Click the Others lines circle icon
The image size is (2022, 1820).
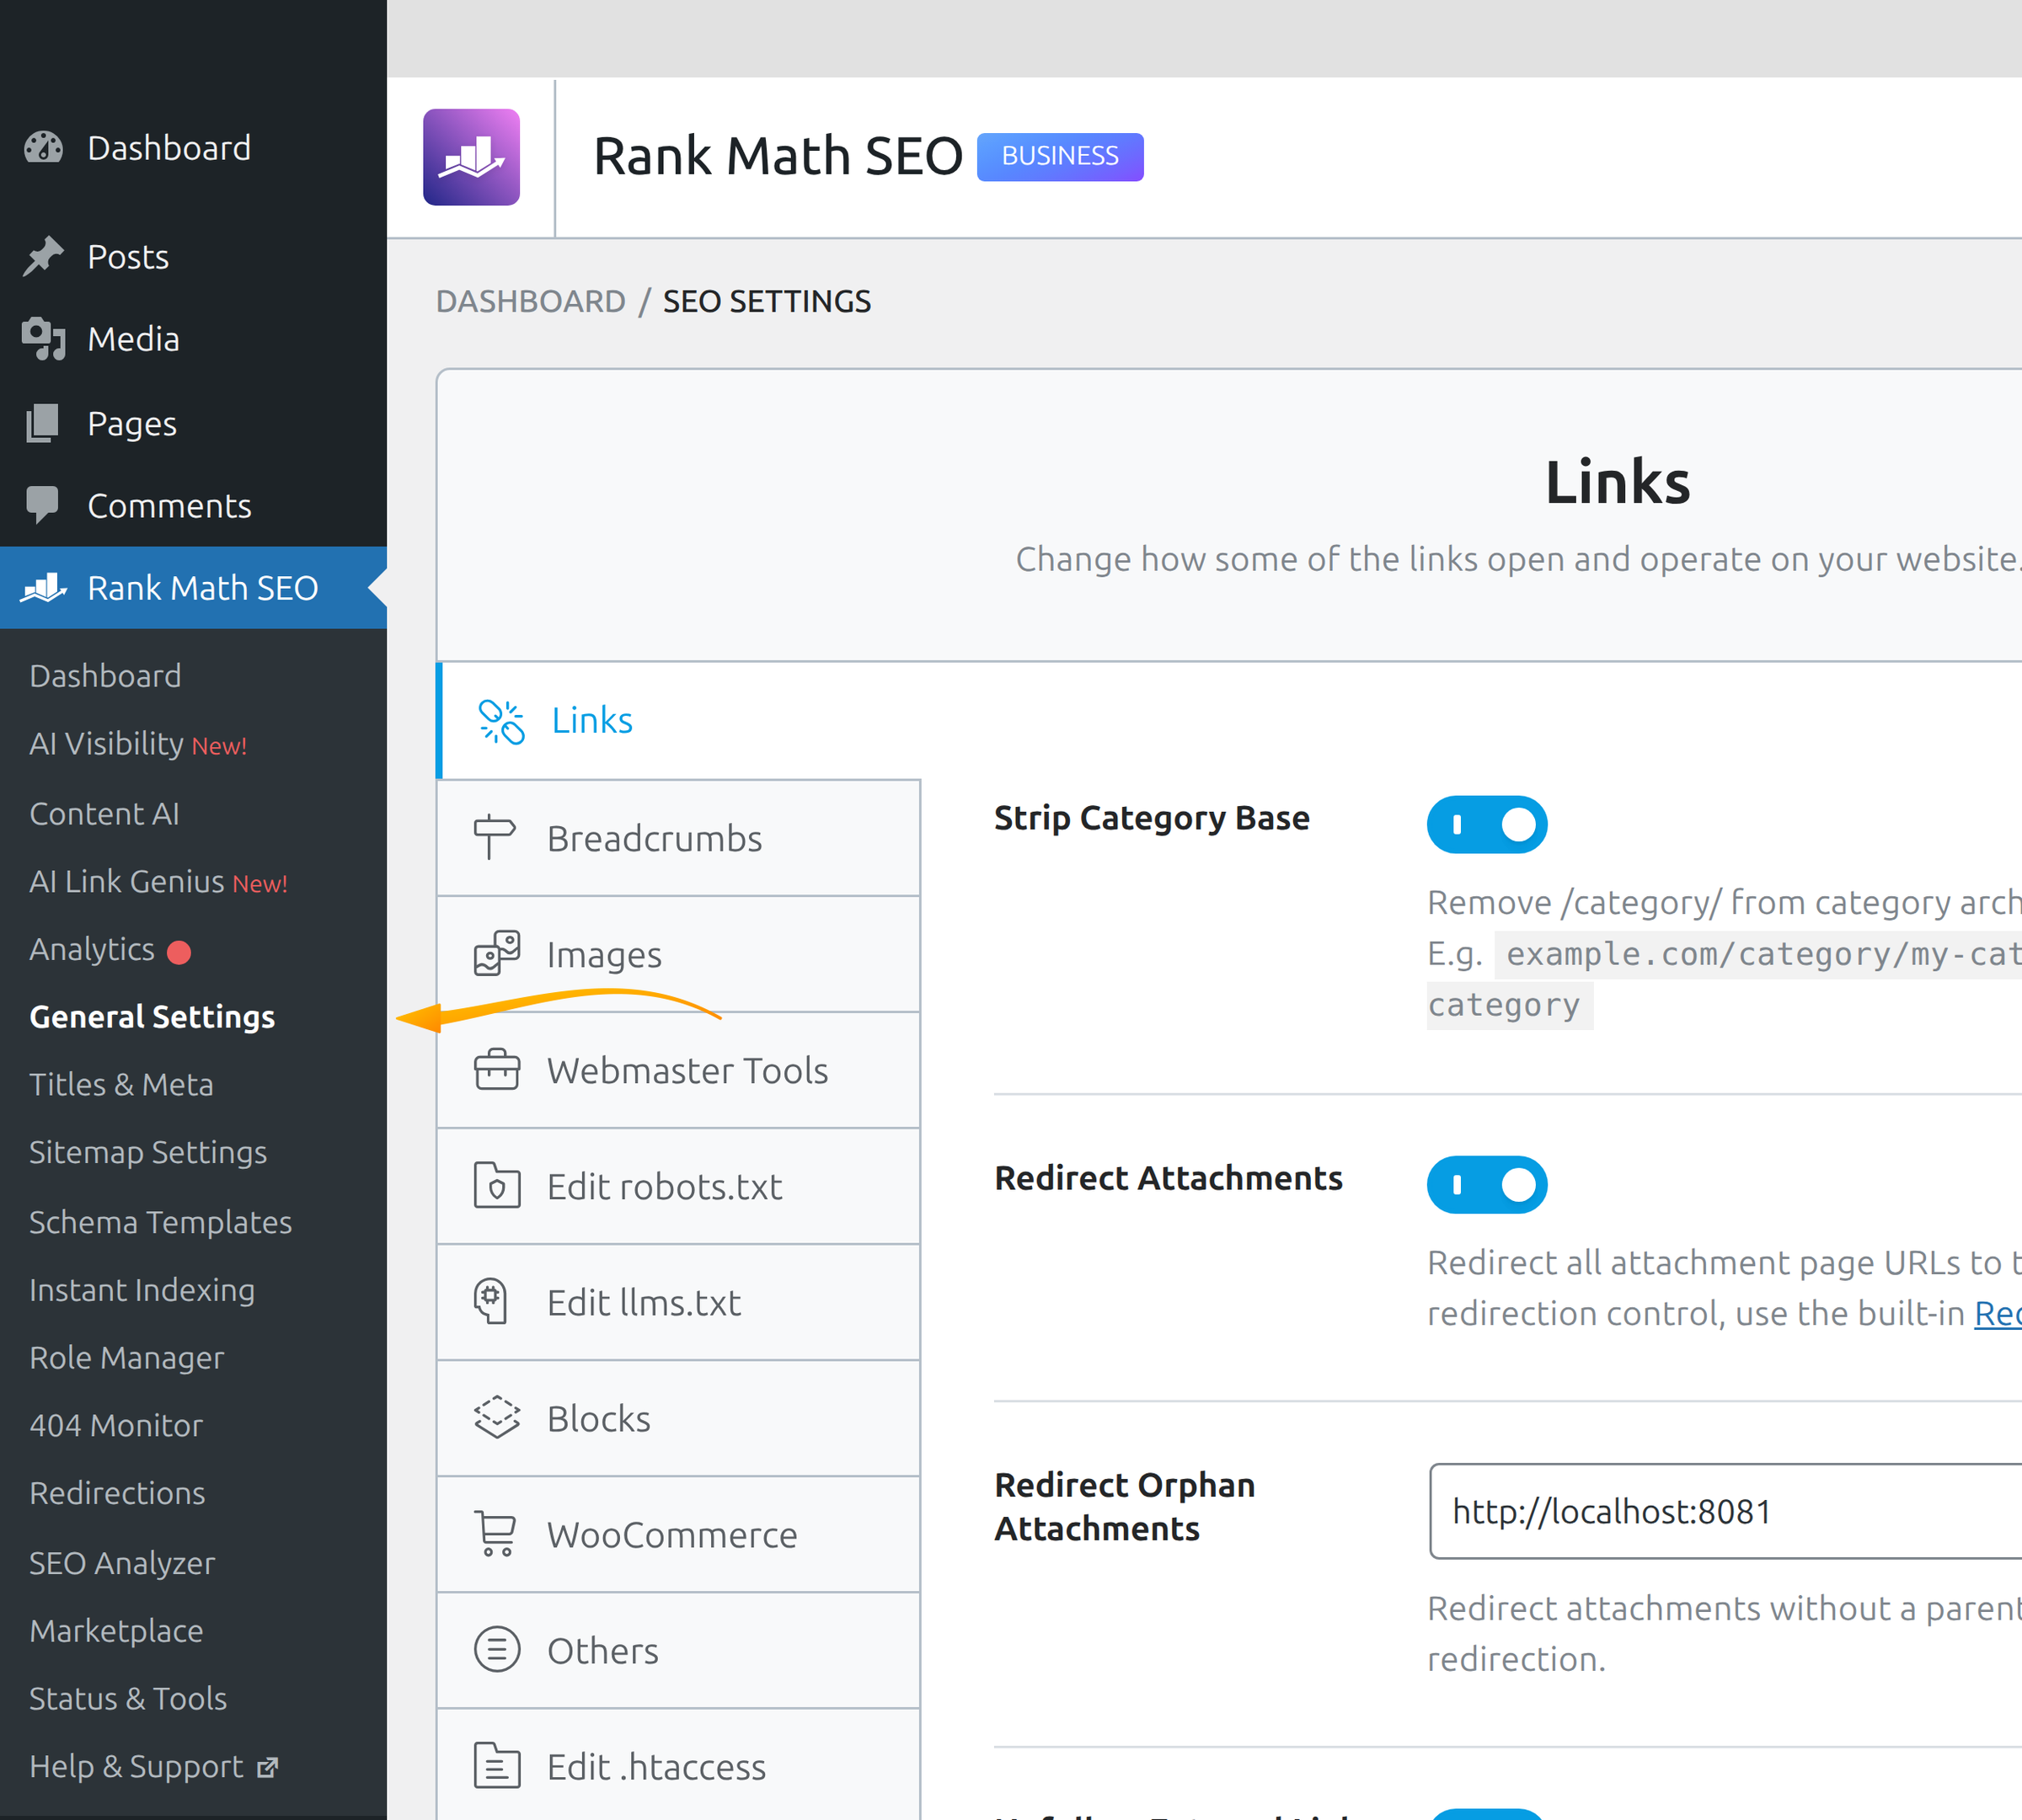point(497,1650)
